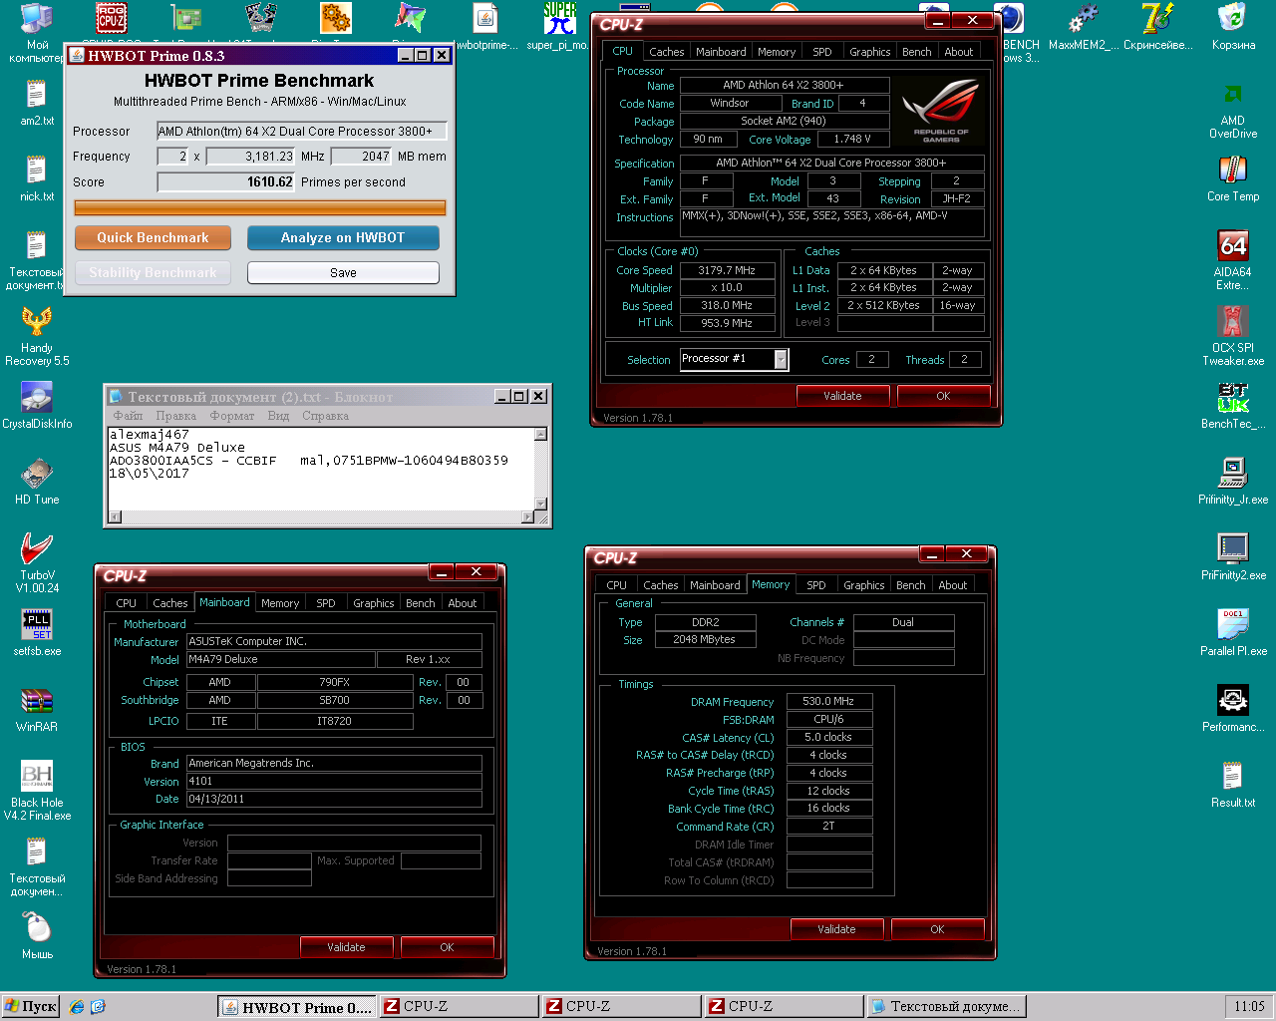This screenshot has height=1021, width=1276.
Task: Expand the Processor #1 selection dropdown
Action: click(781, 359)
